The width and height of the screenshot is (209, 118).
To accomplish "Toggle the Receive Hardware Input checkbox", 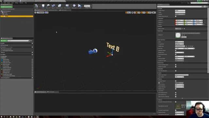I will 176,65.
